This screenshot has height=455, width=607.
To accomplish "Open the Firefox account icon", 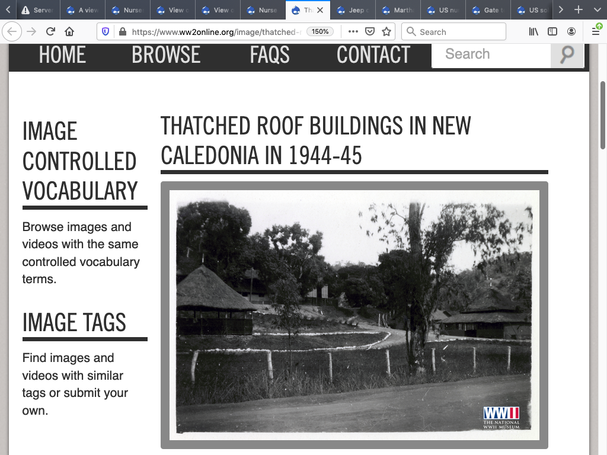I will coord(571,31).
